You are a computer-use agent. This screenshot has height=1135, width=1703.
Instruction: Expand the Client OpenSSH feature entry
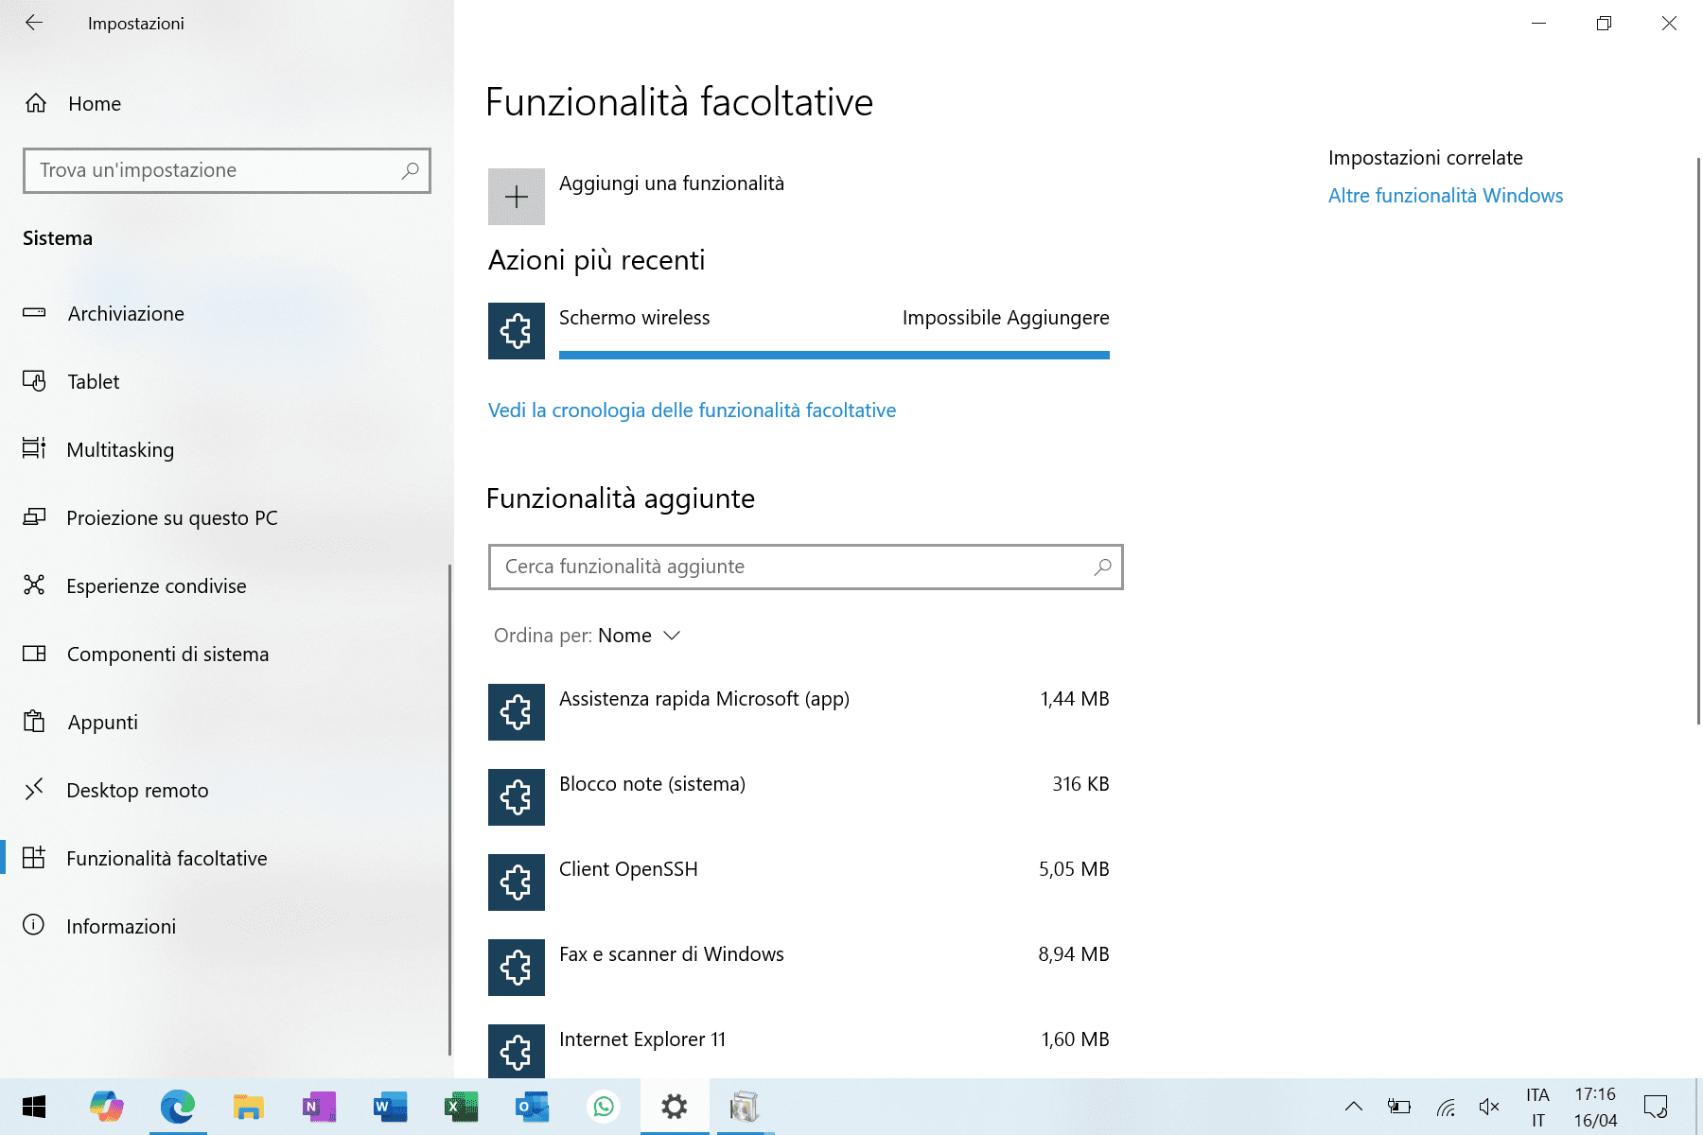click(804, 882)
